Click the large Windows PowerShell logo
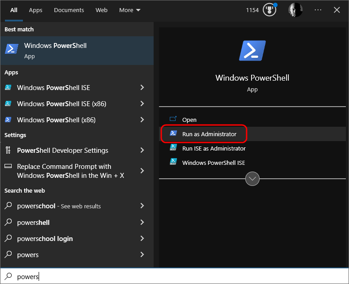This screenshot has width=349, height=284. click(252, 50)
